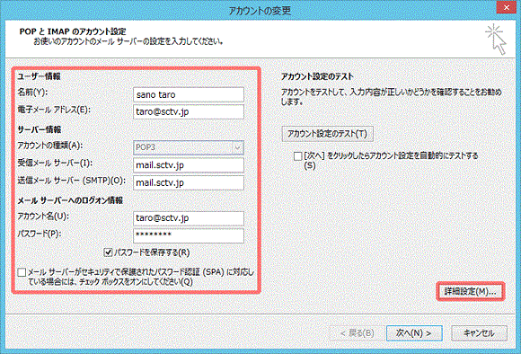Click the 次へ(N) > button

tap(414, 333)
